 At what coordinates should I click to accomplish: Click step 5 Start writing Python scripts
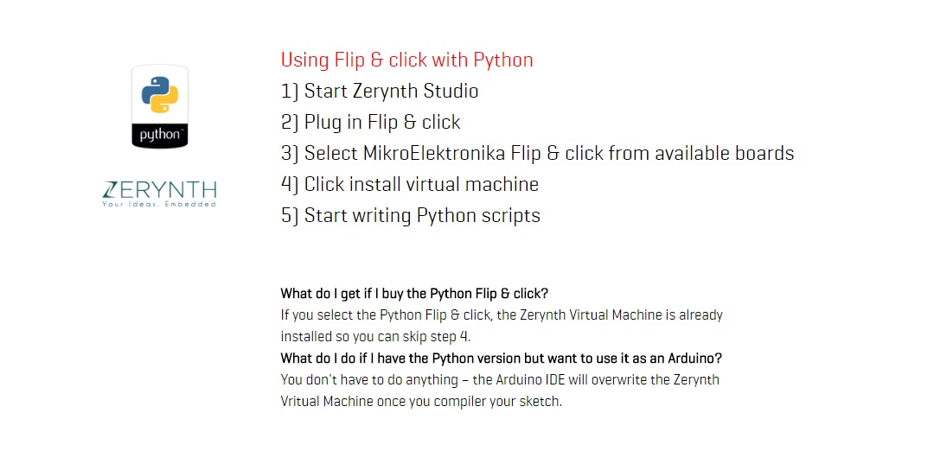click(411, 215)
